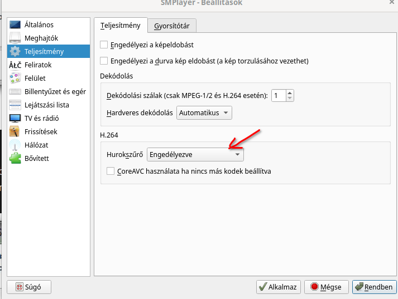Click into the Dekódolási szálak number field

click(279, 95)
